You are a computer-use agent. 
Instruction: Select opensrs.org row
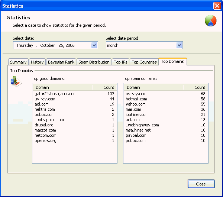(75, 141)
